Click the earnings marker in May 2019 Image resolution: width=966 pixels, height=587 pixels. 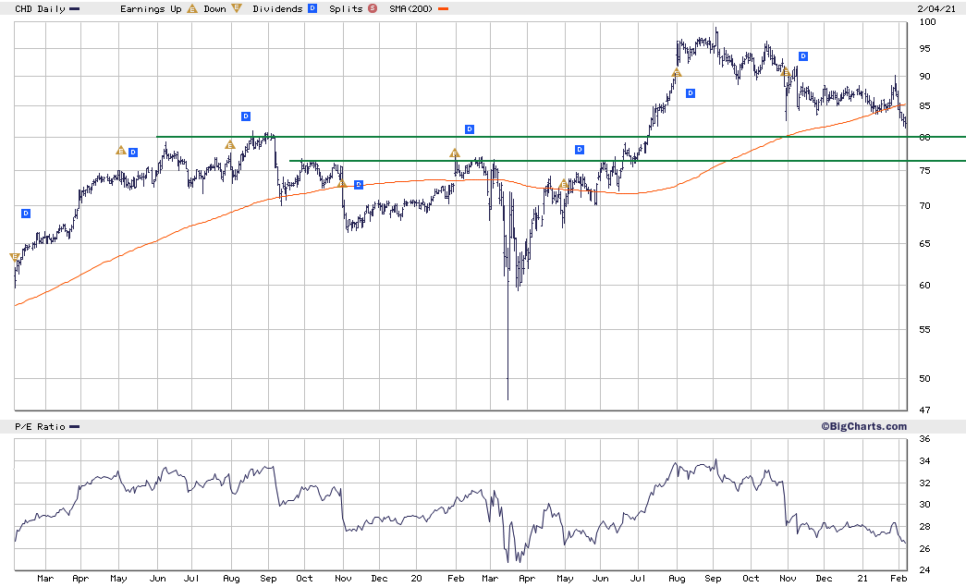click(121, 151)
